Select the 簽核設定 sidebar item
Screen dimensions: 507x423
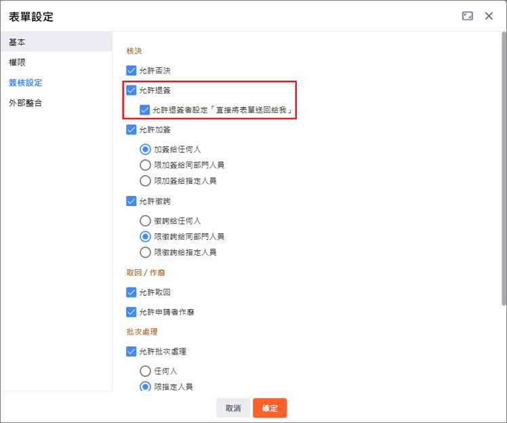tap(26, 83)
